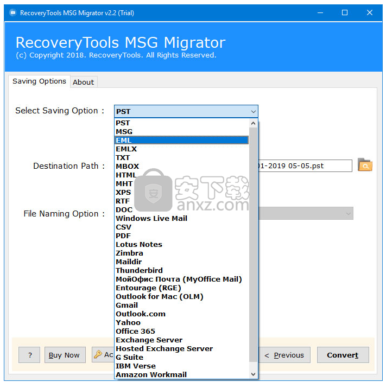Switch to the Saving Options tab
Image resolution: width=386 pixels, height=382 pixels.
point(40,81)
